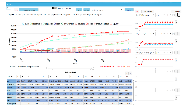The height and width of the screenshot is (105, 183).
Task: Click the round handle of the time slider
Action: pyautogui.click(x=93, y=68)
